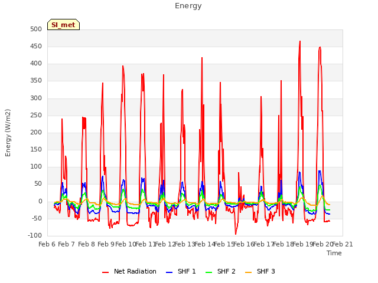Click the Feb 19 Net Radiation peak near 465
Screen dimensions: 378x283
coord(300,41)
